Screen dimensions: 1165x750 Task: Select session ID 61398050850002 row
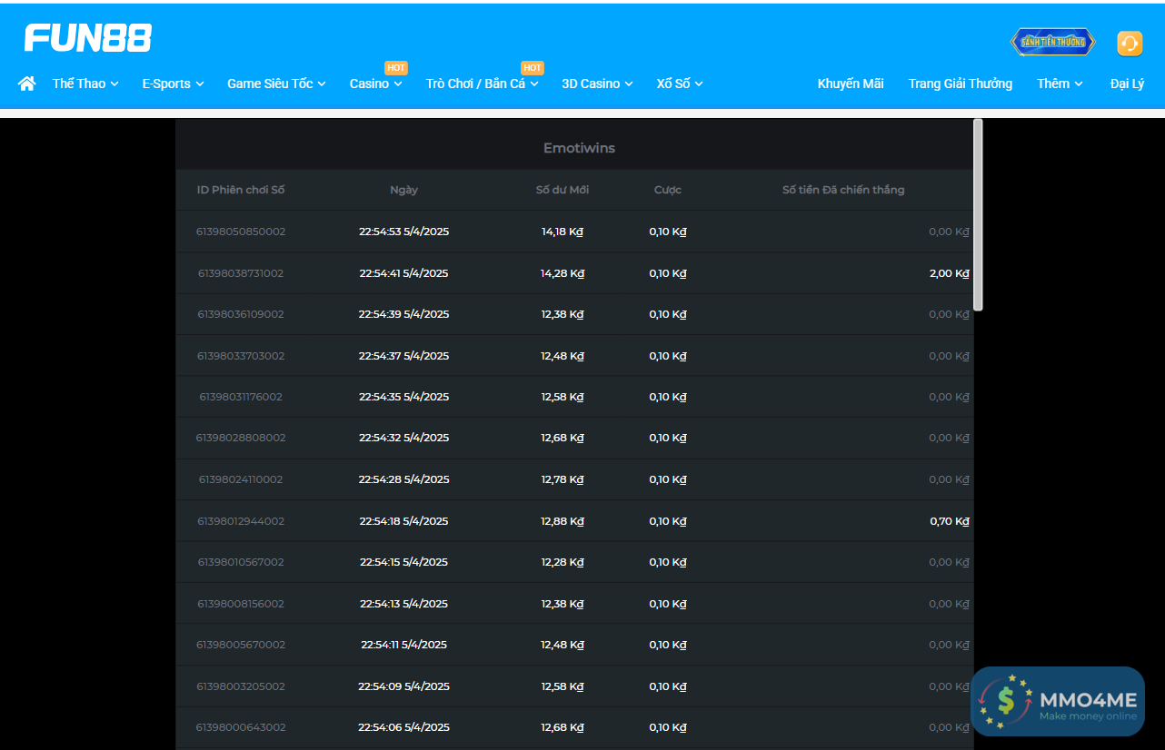tap(241, 232)
